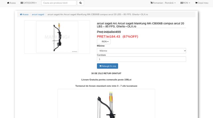
Task: Click the shopping cart icon in navbar
Action: [x=196, y=3]
